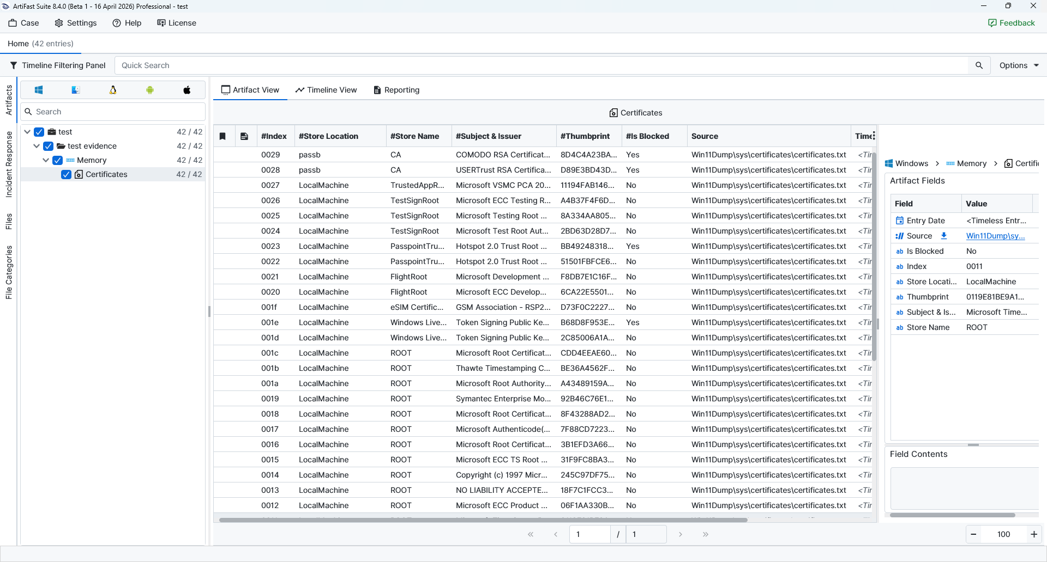The width and height of the screenshot is (1047, 562).
Task: Select the Apple platform icon
Action: click(x=187, y=90)
